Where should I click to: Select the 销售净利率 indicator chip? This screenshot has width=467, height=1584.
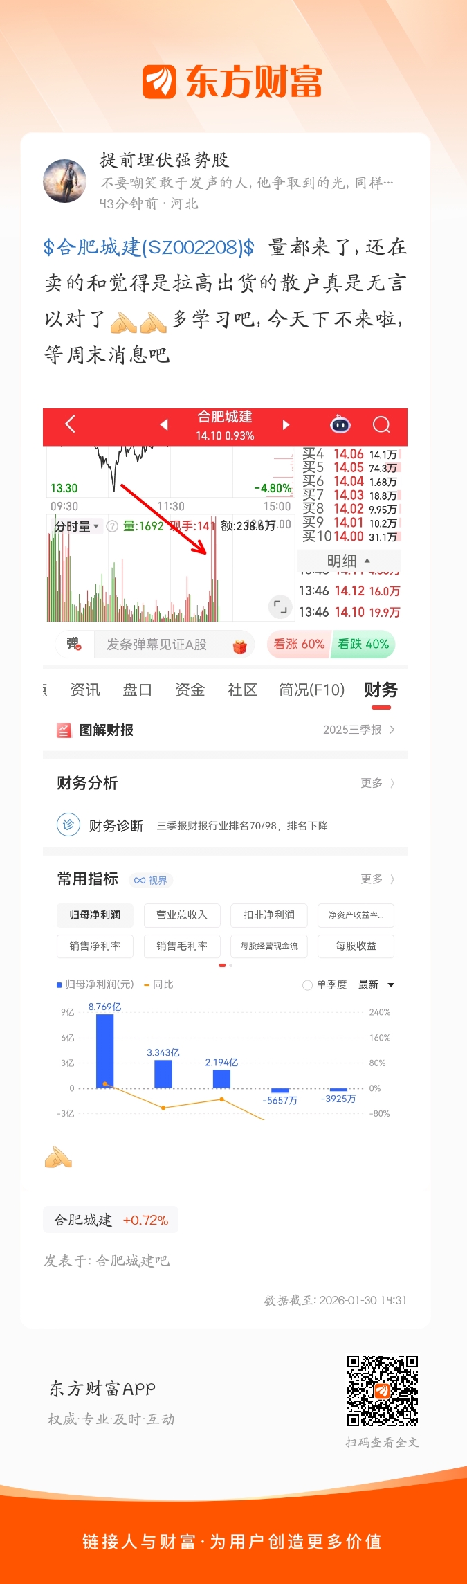point(95,946)
